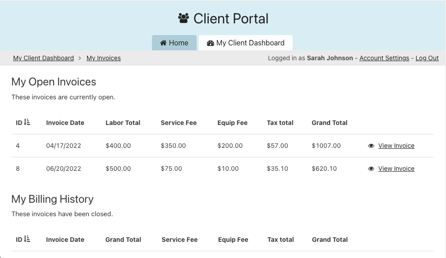Screen dimensions: 446x258
Task: Click the house icon in Home tab
Action: coord(163,43)
